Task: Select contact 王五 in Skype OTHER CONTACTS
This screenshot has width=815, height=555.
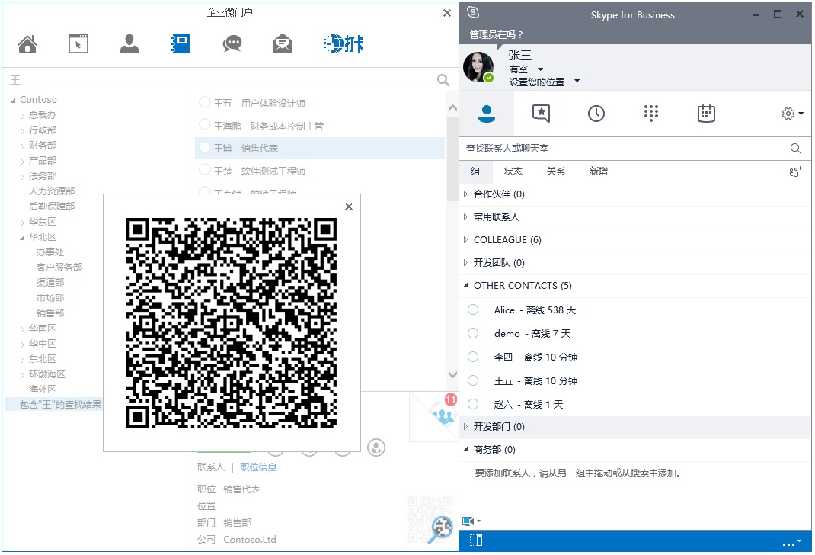Action: pyautogui.click(x=635, y=380)
